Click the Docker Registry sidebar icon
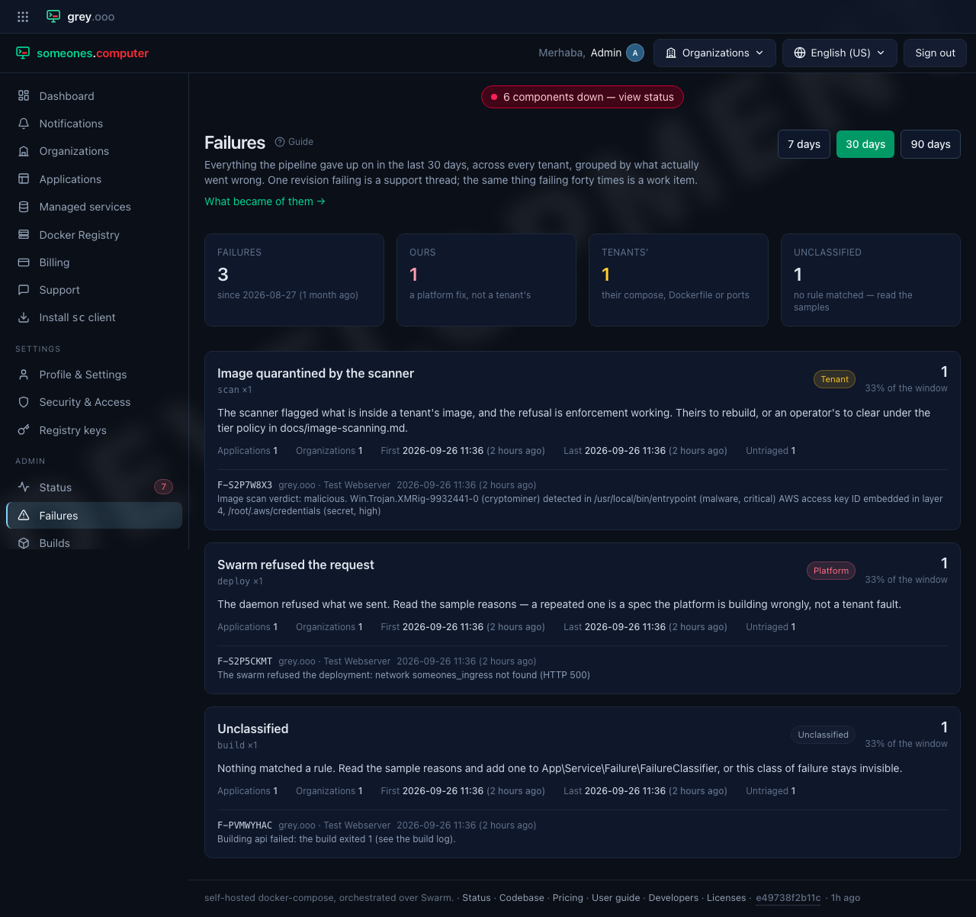This screenshot has height=917, width=976. pyautogui.click(x=24, y=235)
